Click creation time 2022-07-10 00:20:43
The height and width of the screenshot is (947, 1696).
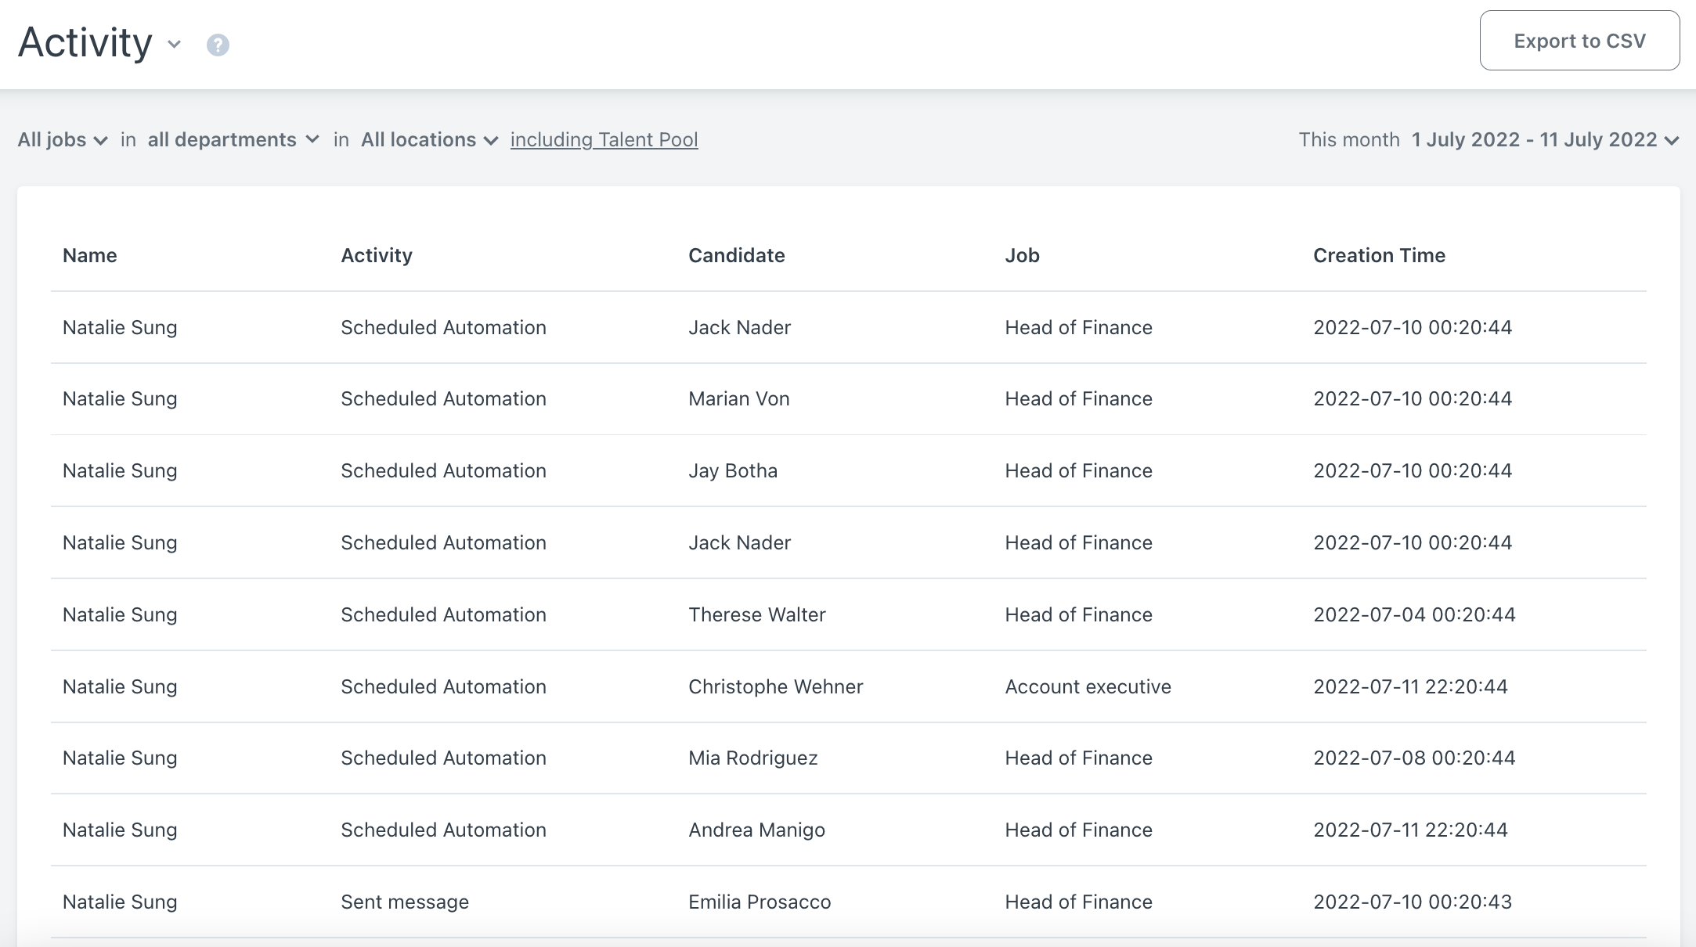point(1413,902)
